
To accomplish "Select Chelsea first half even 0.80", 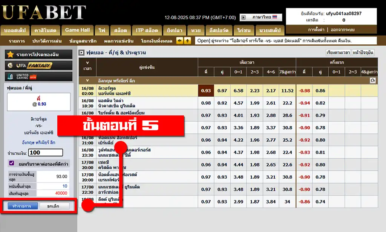I will click(320, 164).
